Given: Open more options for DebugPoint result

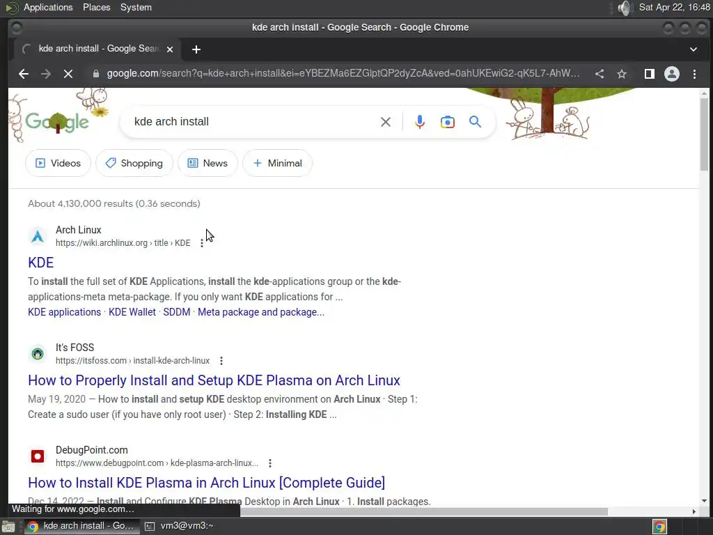Looking at the screenshot, I should (270, 463).
